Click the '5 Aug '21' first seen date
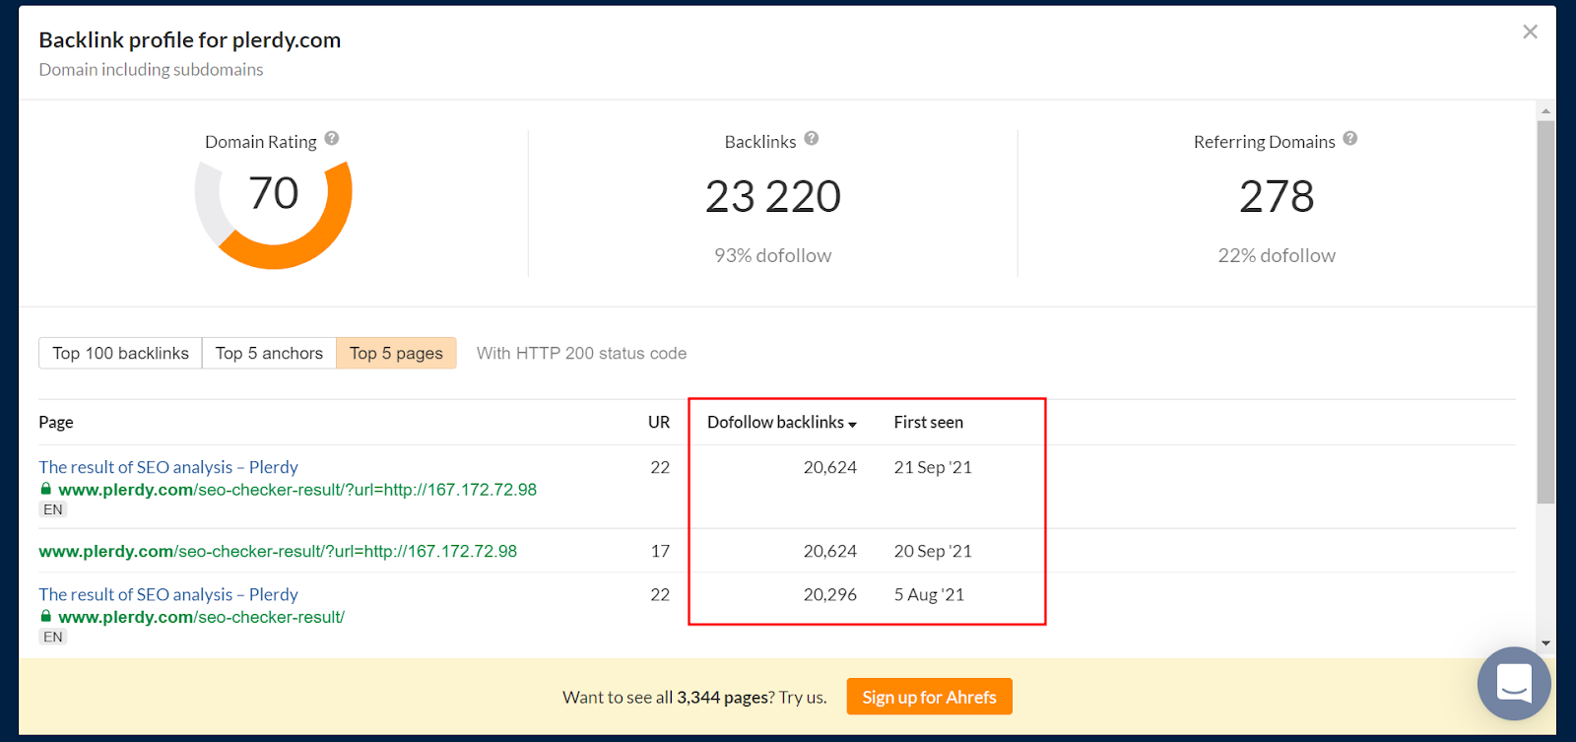 coord(929,594)
